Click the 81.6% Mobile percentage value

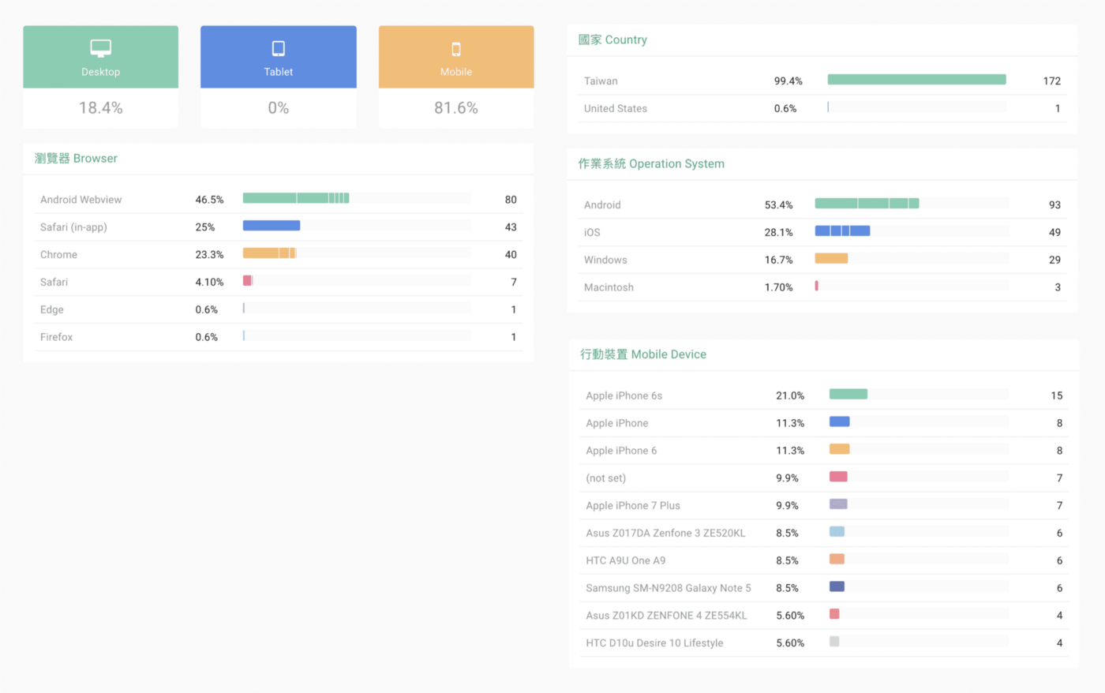click(456, 107)
